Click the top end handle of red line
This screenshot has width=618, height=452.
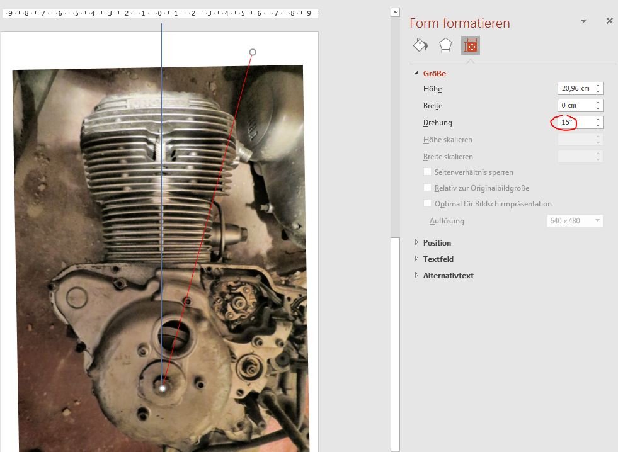tap(253, 52)
